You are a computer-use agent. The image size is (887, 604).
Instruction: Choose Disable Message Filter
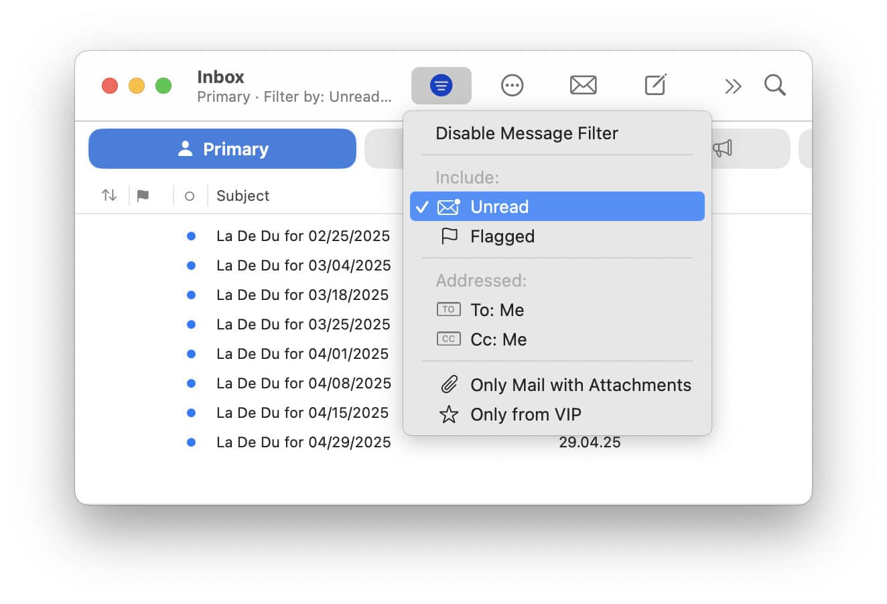(527, 133)
